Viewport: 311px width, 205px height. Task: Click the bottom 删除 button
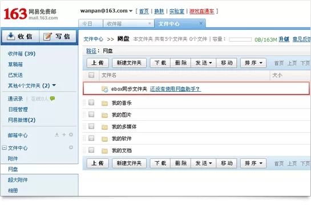[181, 163]
